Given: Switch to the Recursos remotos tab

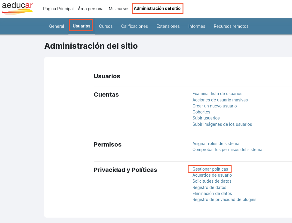Looking at the screenshot, I should click(231, 26).
